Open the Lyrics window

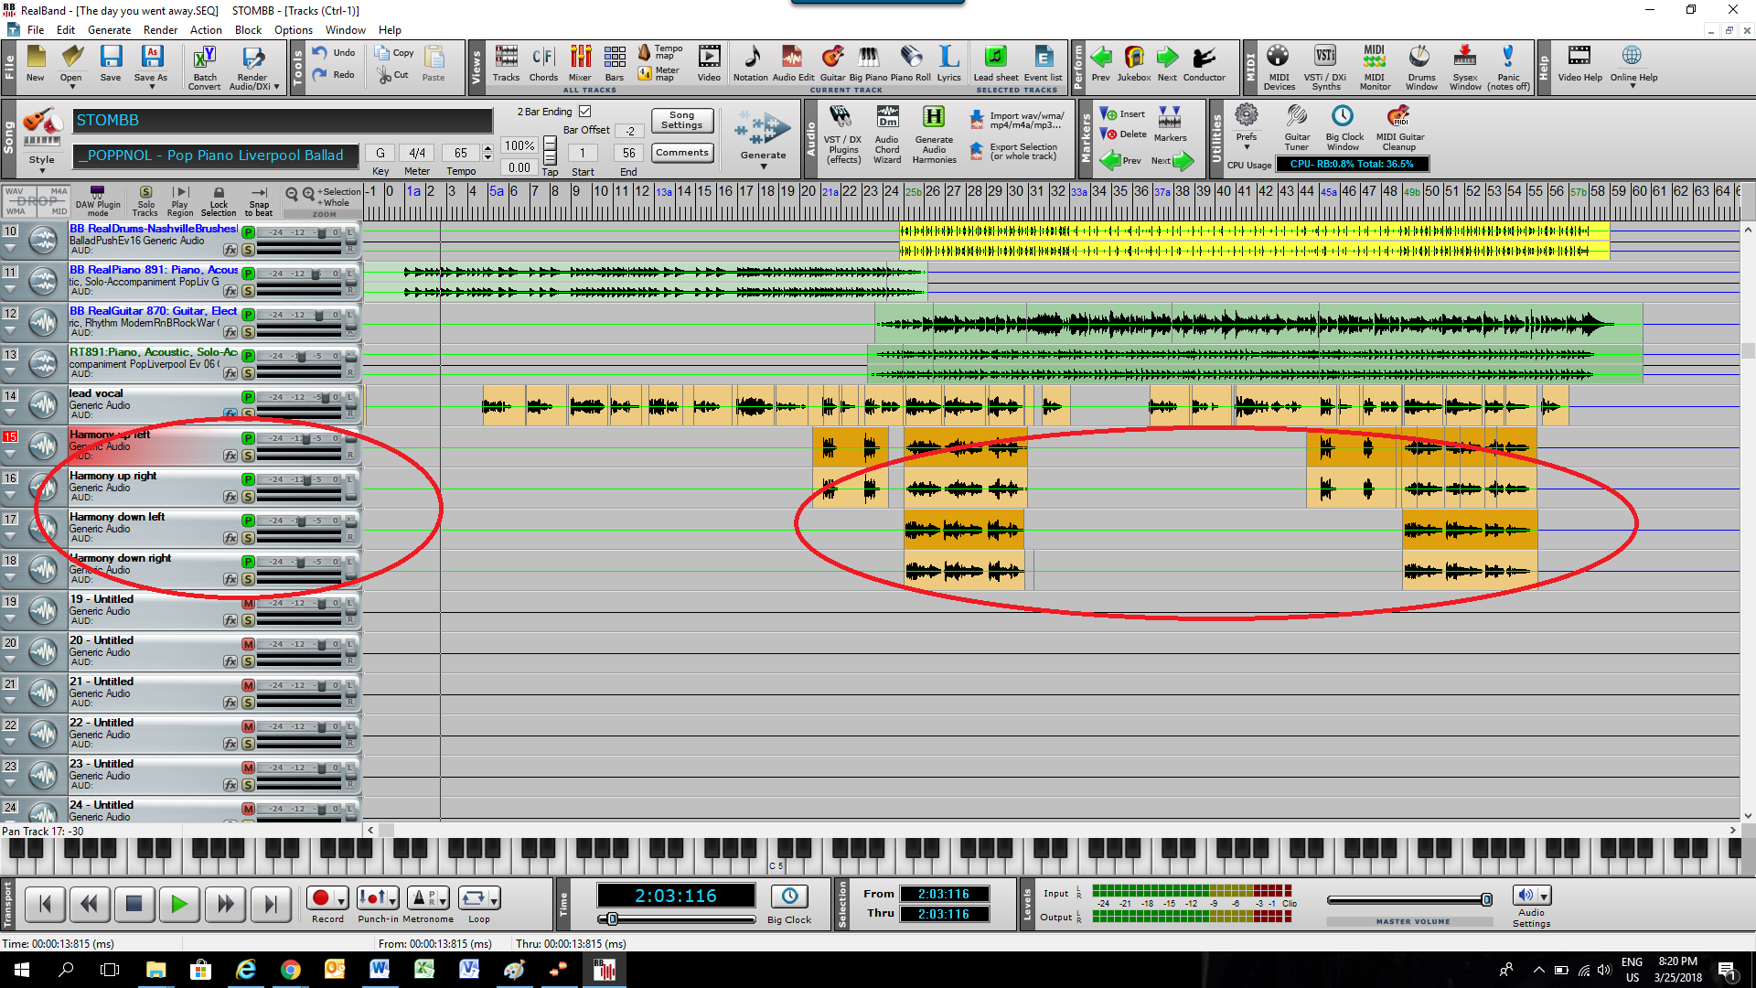tap(948, 64)
